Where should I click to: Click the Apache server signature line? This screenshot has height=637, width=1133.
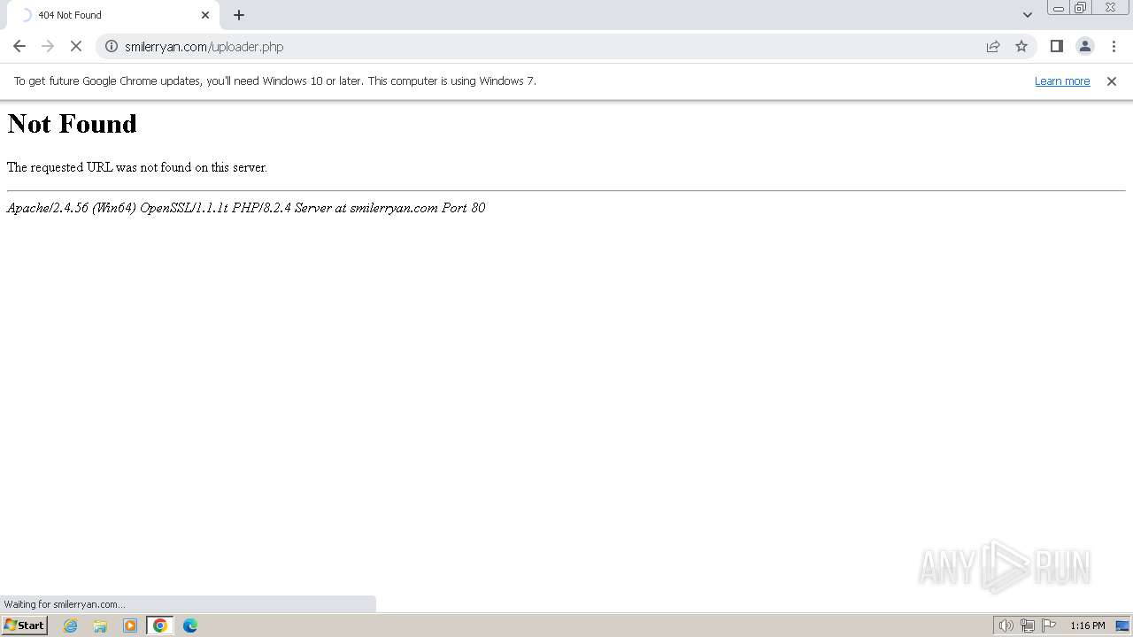(x=246, y=208)
